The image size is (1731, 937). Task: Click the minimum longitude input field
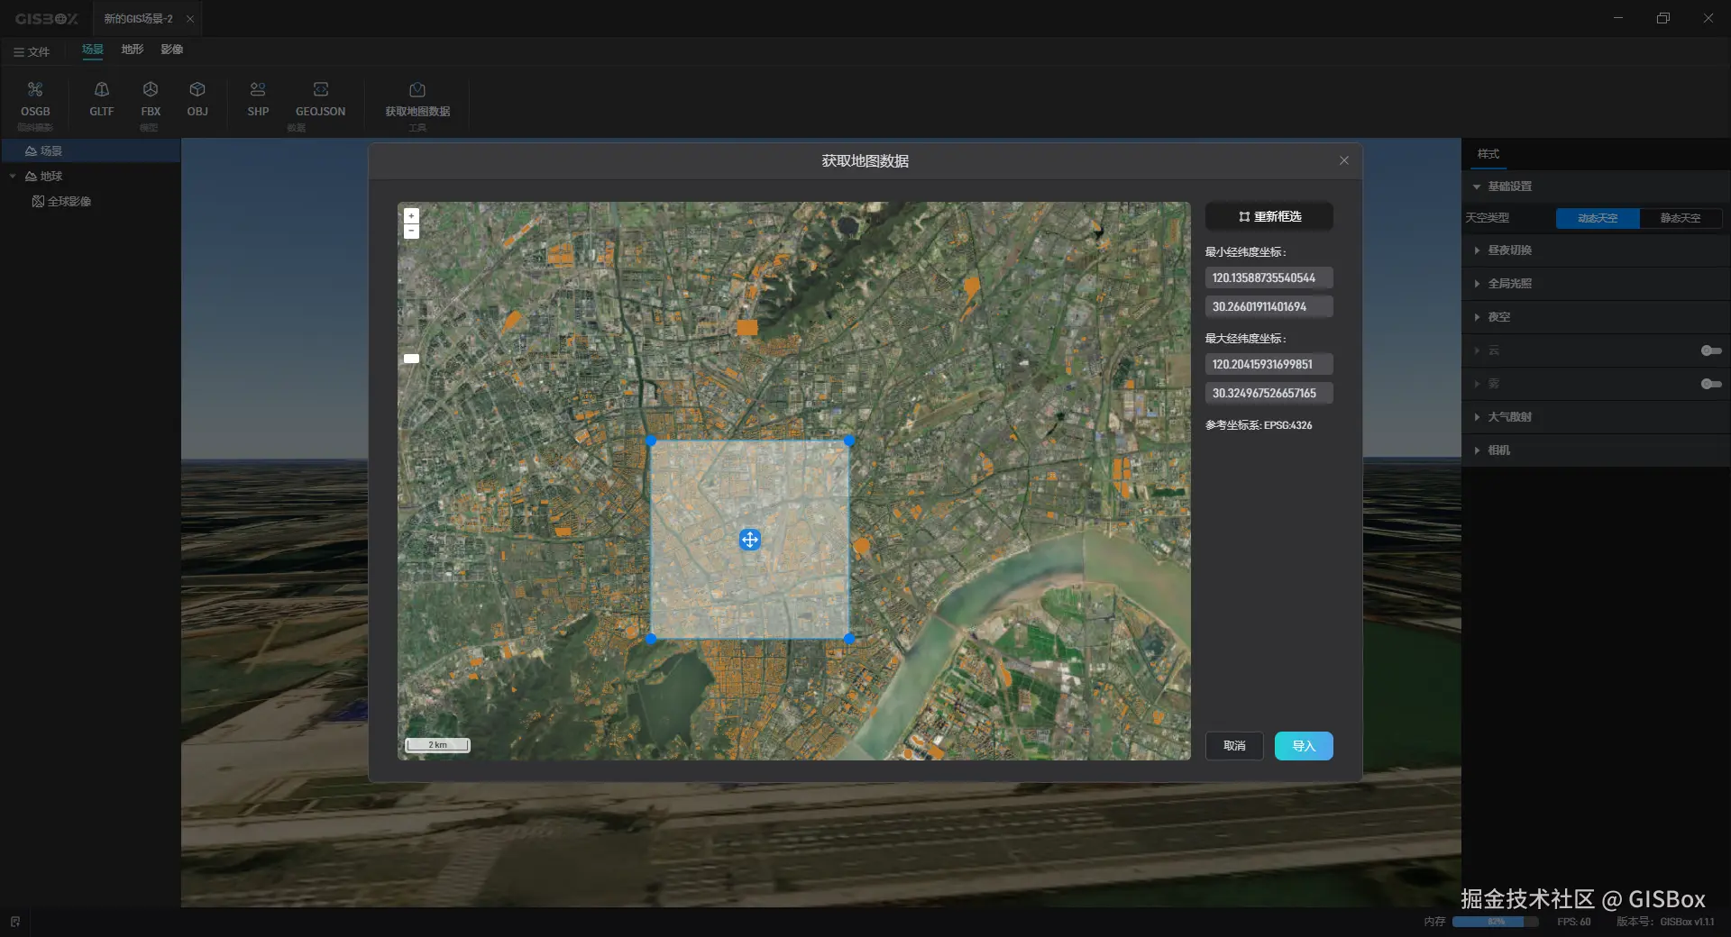pos(1268,278)
